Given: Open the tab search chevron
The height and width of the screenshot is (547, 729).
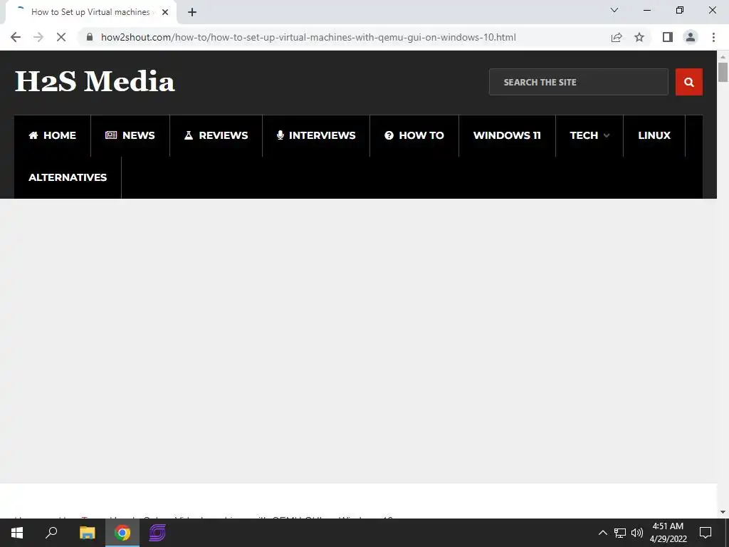Looking at the screenshot, I should [x=614, y=10].
